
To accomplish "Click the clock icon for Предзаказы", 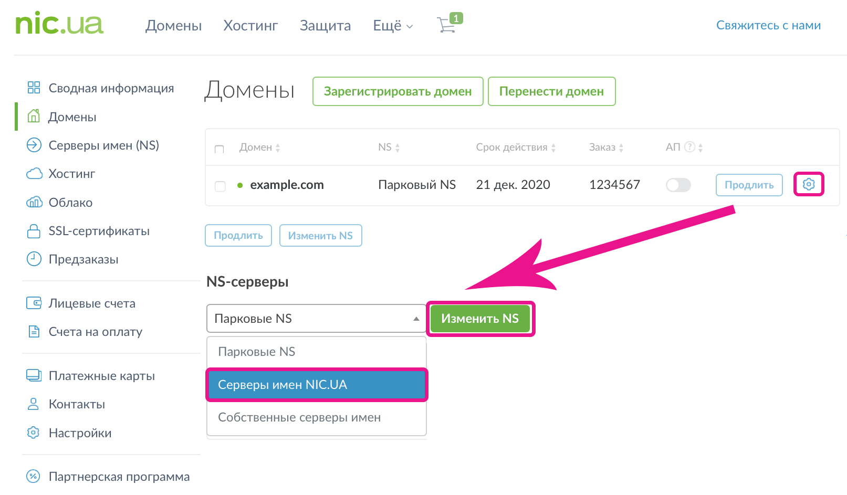I will point(34,259).
